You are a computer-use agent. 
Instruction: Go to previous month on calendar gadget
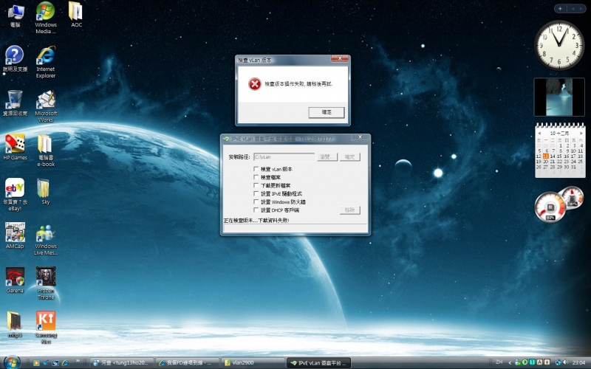(539, 134)
